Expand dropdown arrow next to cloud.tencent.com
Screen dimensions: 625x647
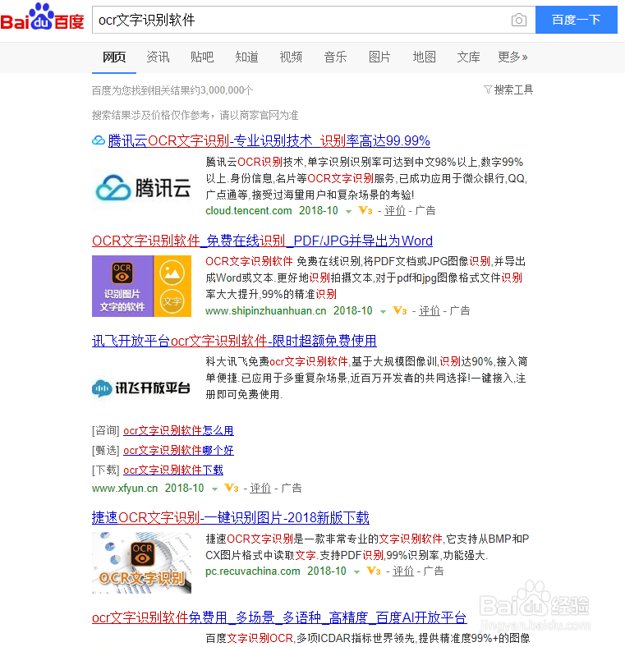(348, 212)
